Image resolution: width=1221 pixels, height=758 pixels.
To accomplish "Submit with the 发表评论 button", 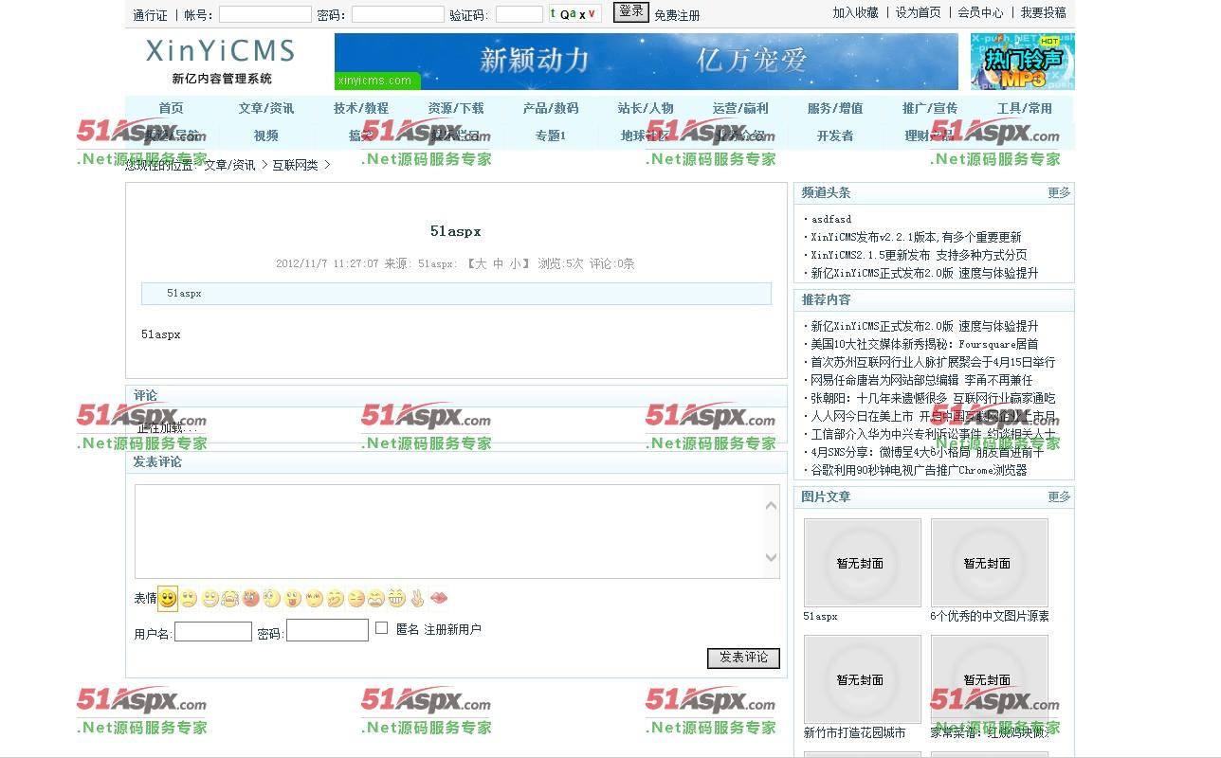I will tap(743, 658).
